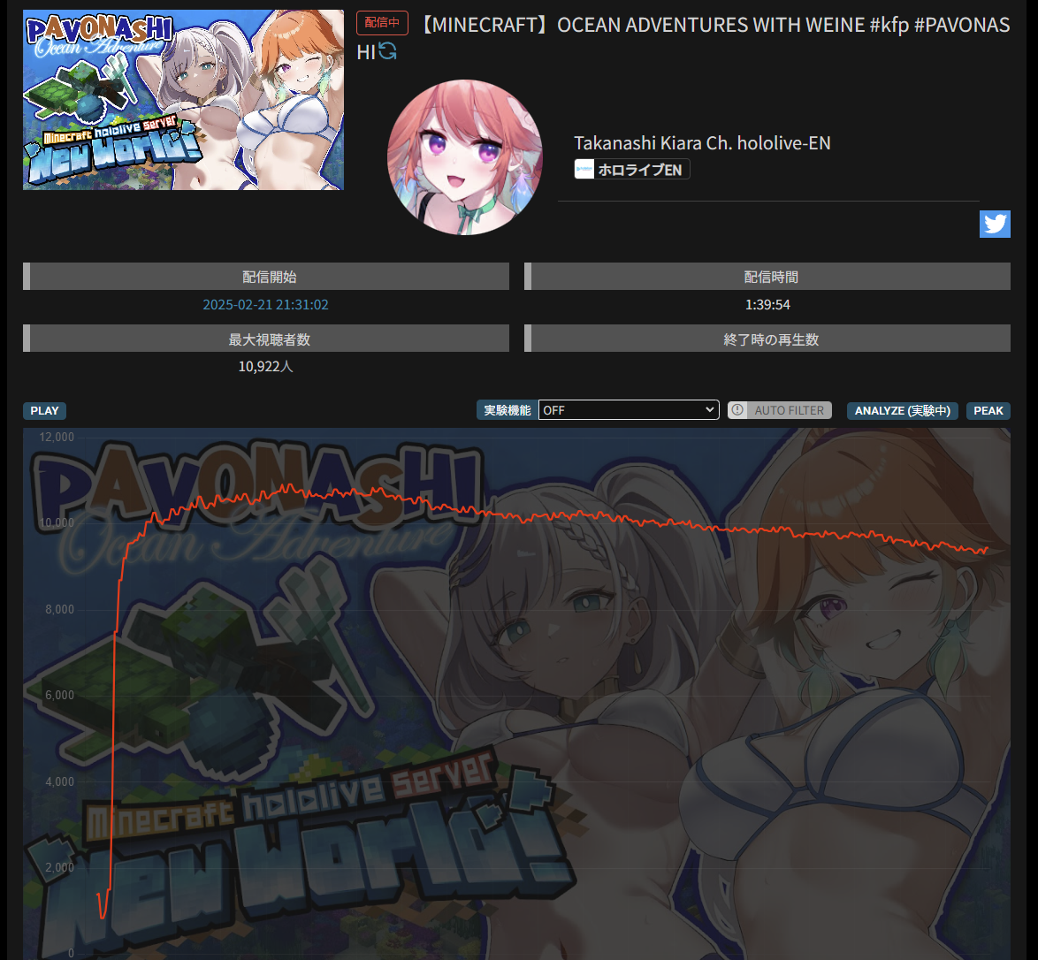Click the 実験機能 label

click(x=508, y=410)
